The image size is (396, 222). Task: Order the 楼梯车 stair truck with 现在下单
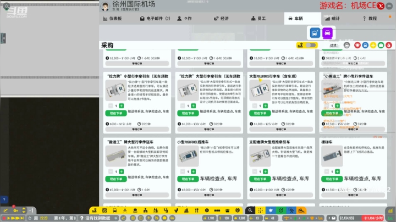[332, 179]
